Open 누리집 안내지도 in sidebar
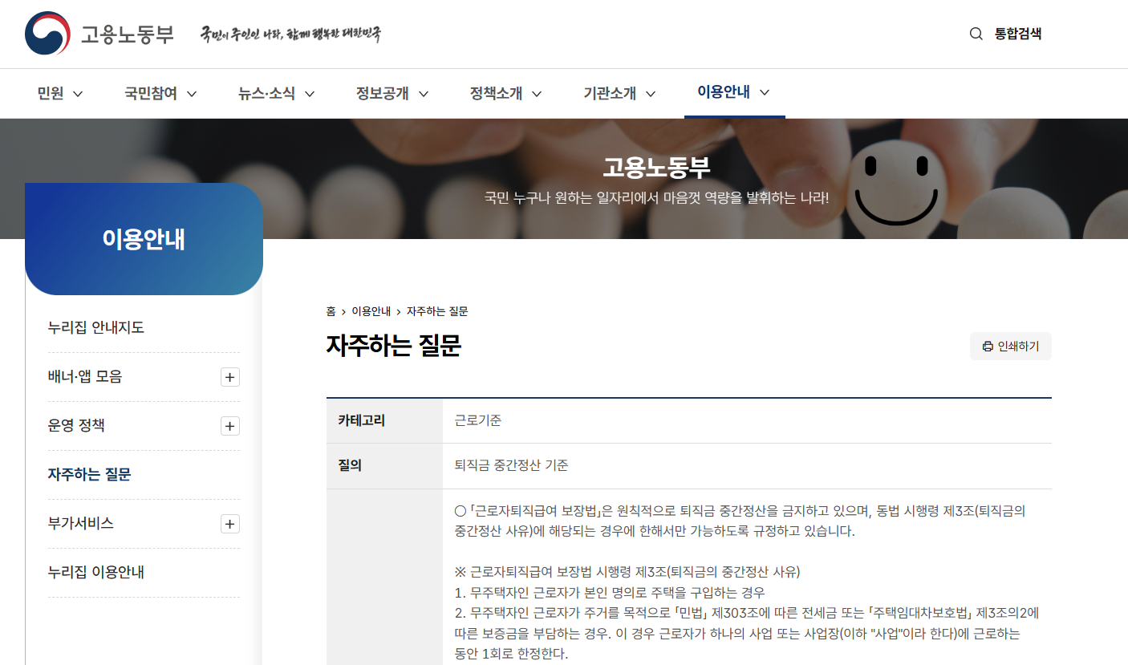The image size is (1128, 665). (96, 327)
